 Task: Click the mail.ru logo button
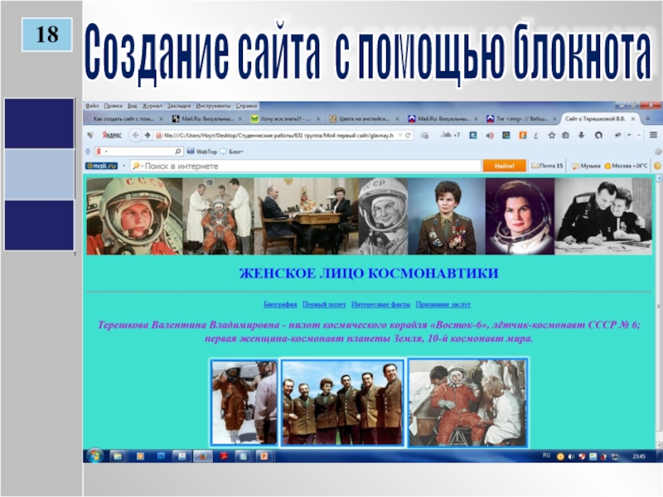101,166
